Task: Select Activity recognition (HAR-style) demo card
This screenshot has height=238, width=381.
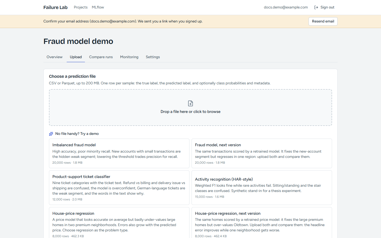Action: coord(262,187)
